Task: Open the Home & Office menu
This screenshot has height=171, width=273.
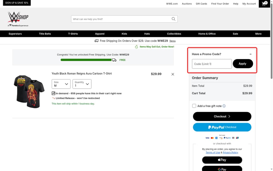Action: click(x=207, y=34)
